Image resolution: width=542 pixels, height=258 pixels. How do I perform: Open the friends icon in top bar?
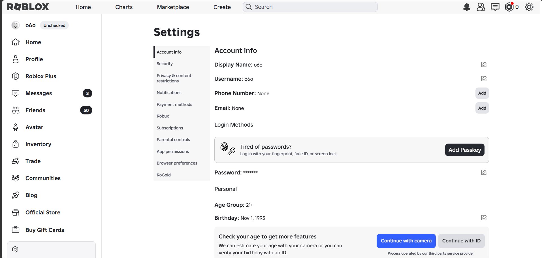(x=481, y=7)
